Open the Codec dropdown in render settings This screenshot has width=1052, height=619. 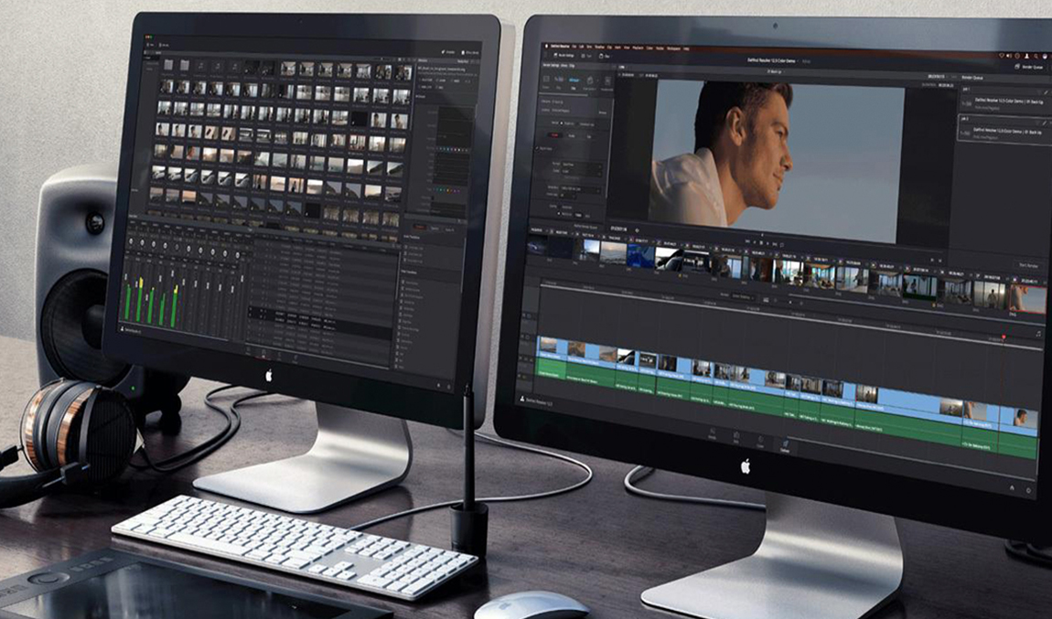582,172
